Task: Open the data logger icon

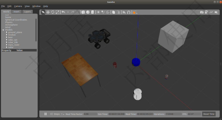Action: pyautogui.click(x=206, y=12)
